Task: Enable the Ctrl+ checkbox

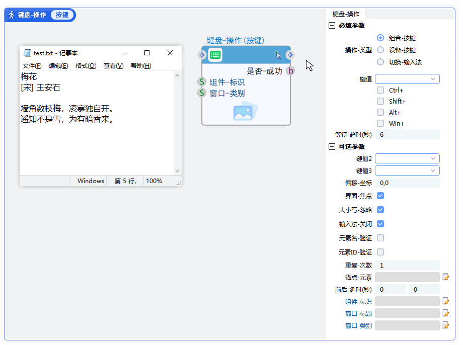Action: (380, 90)
